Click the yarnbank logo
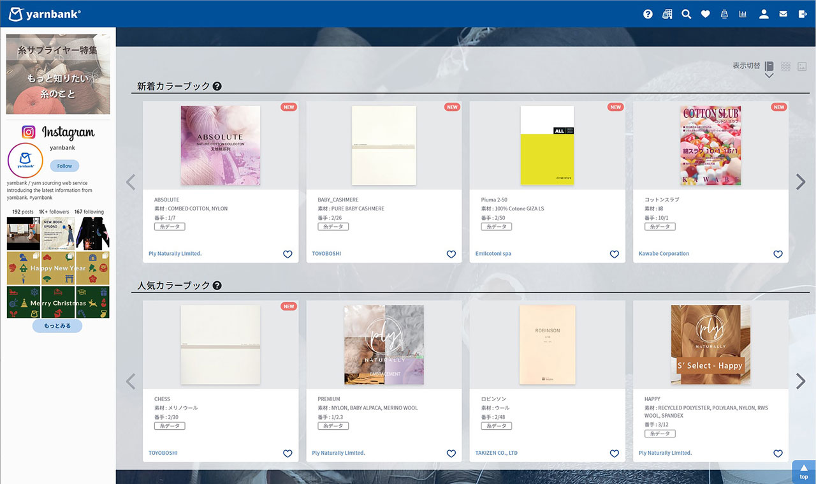Image resolution: width=816 pixels, height=484 pixels. coord(45,14)
